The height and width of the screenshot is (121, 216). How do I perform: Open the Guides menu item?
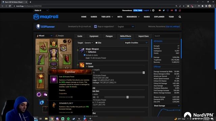click(94, 17)
